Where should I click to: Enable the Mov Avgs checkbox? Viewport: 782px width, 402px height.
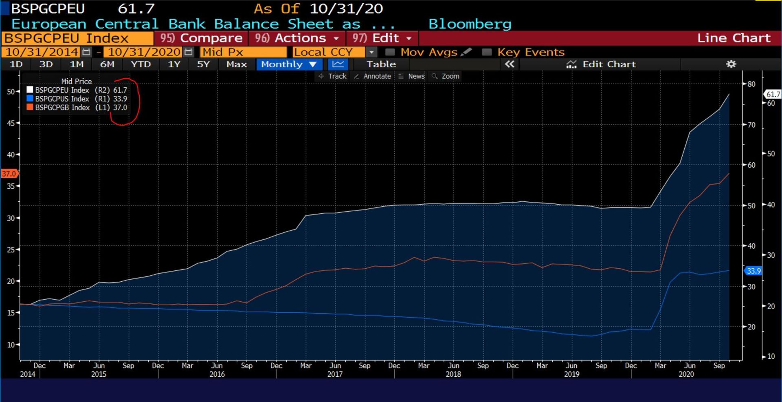pos(390,52)
